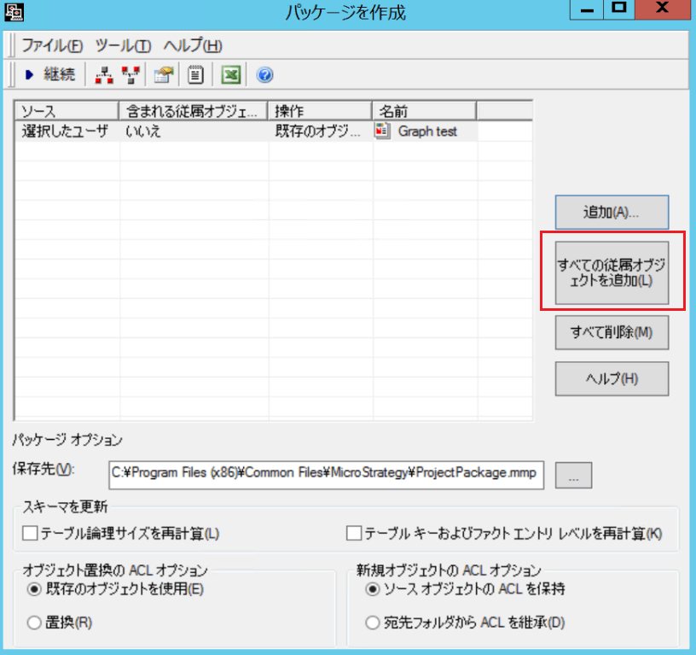This screenshot has height=655, width=696.
Task: Open the ツール(T) menu
Action: pos(123,45)
